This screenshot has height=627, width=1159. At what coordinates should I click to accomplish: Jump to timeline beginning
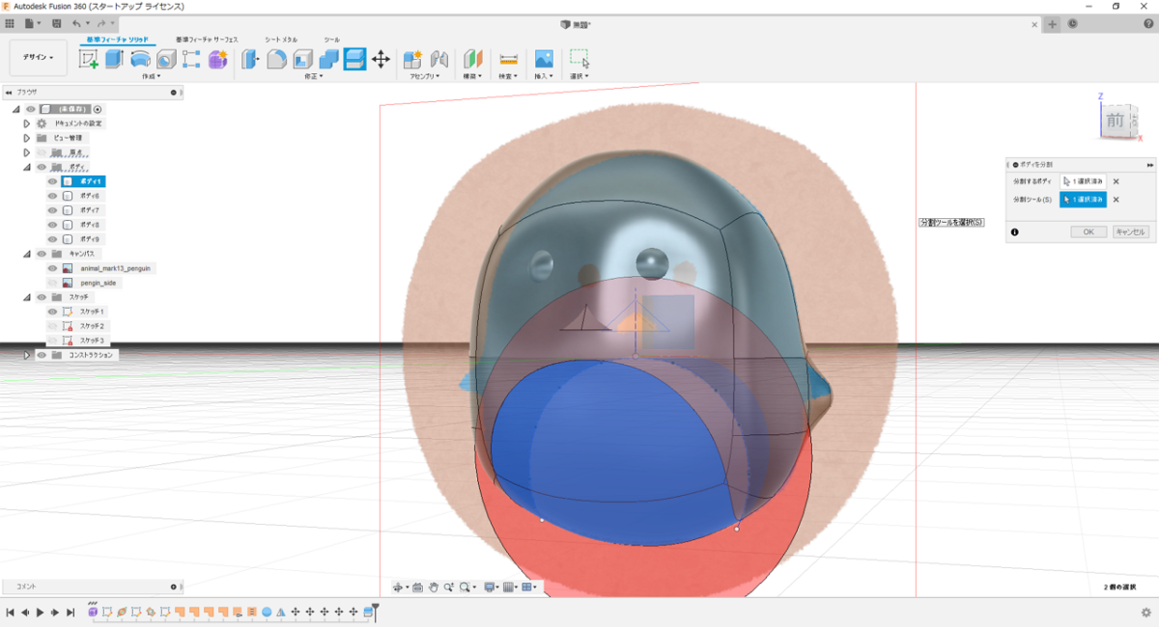(11, 613)
